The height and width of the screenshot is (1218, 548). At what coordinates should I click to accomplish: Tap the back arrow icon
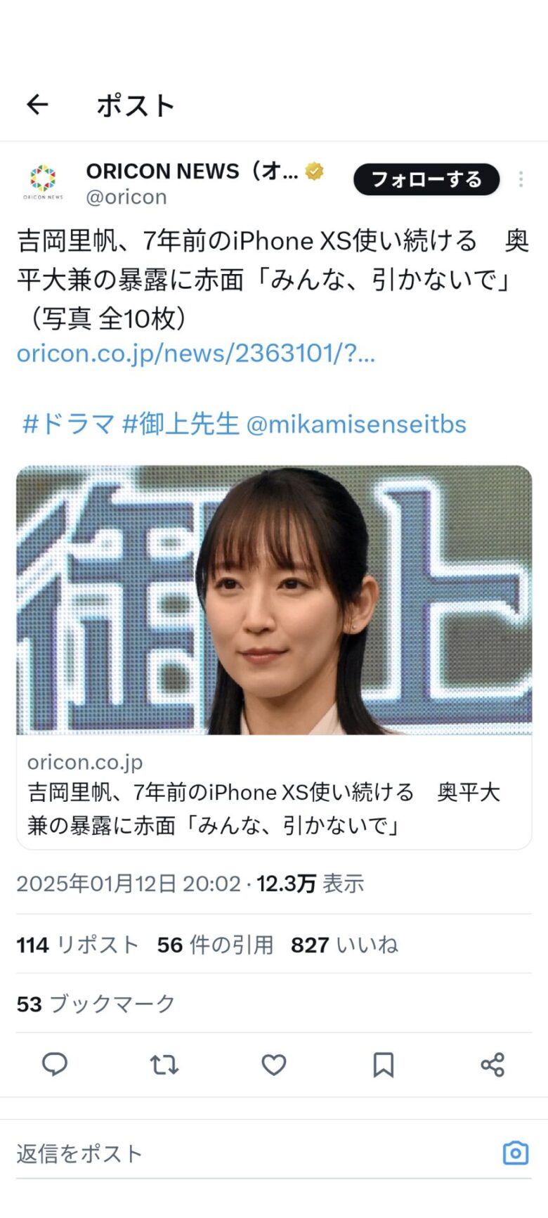(37, 105)
